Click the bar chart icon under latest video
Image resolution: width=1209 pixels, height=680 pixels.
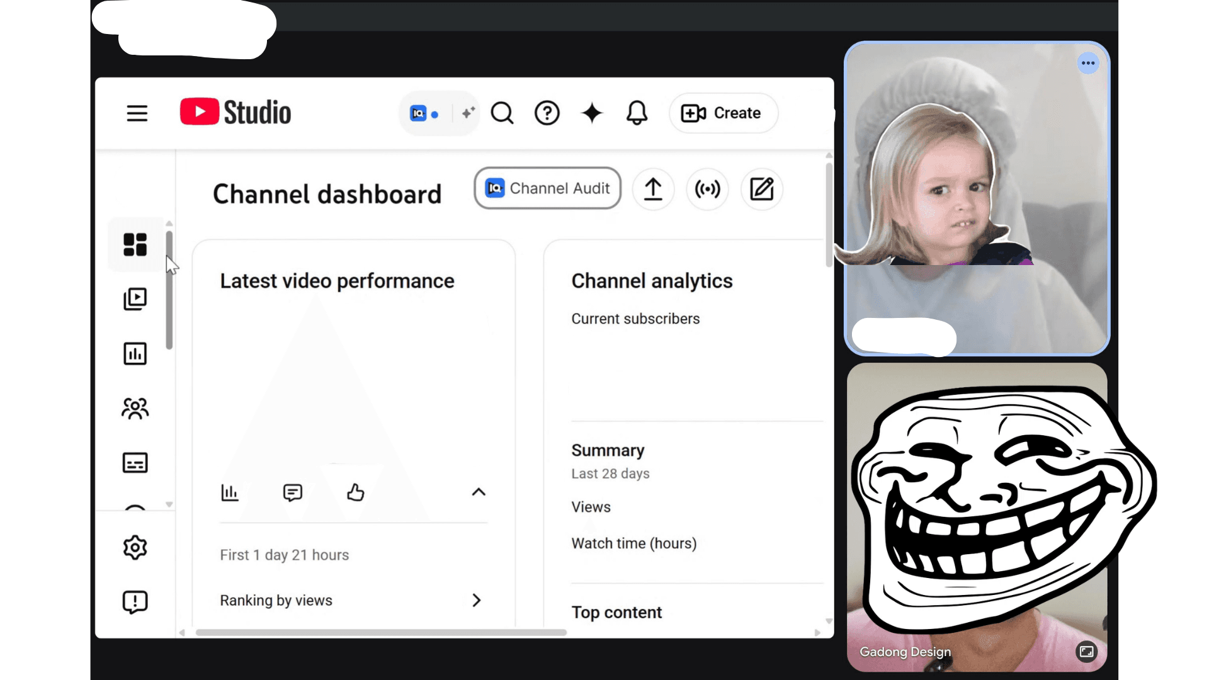230,492
